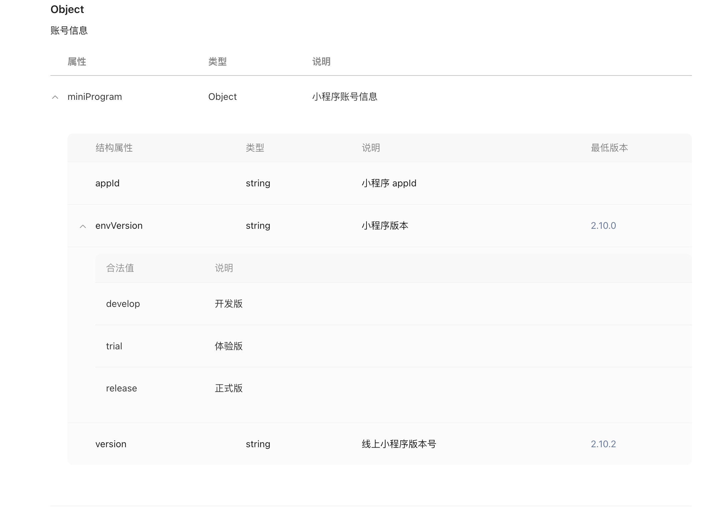
Task: Collapse the envVersion row chevron
Action: point(83,226)
